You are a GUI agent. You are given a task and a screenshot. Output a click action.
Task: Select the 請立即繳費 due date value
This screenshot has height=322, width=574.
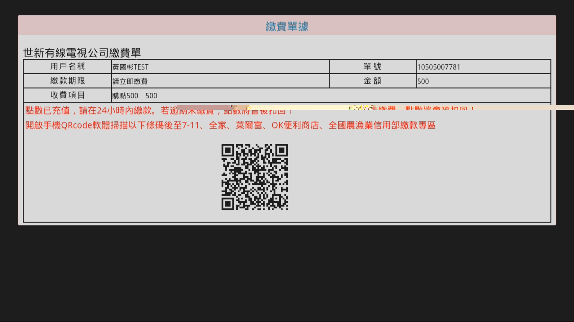coord(130,81)
